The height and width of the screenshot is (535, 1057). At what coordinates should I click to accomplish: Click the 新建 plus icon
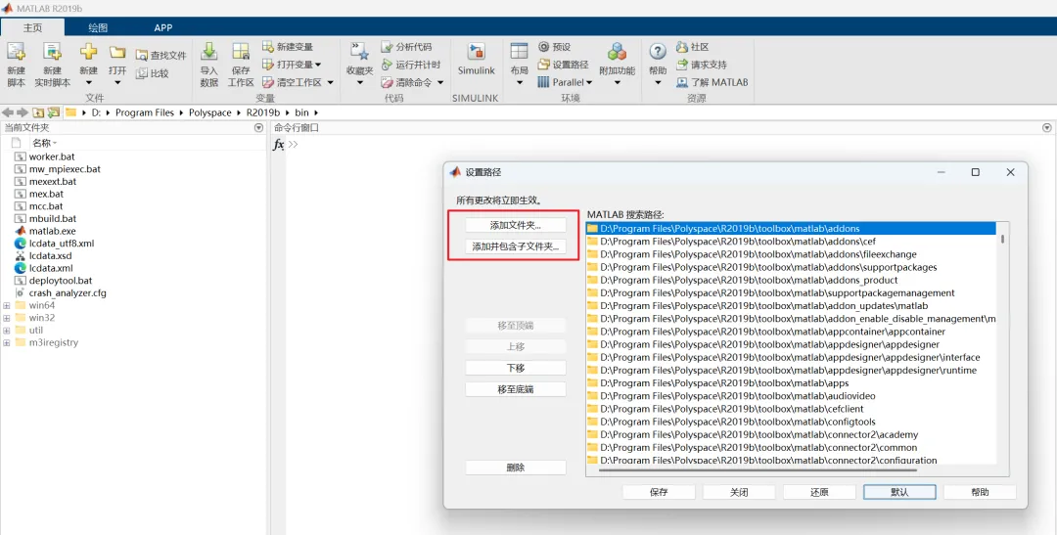click(x=88, y=53)
